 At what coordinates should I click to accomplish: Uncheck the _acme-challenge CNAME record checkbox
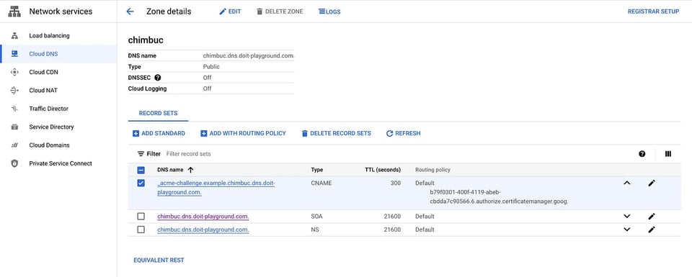[141, 183]
